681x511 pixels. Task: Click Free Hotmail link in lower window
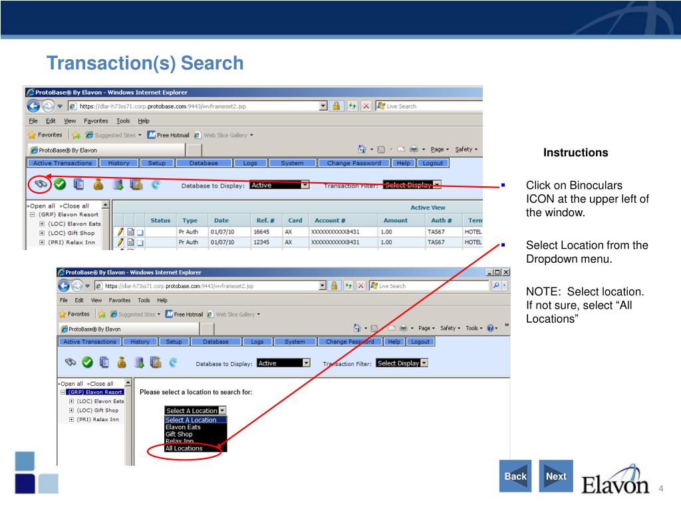click(x=184, y=314)
